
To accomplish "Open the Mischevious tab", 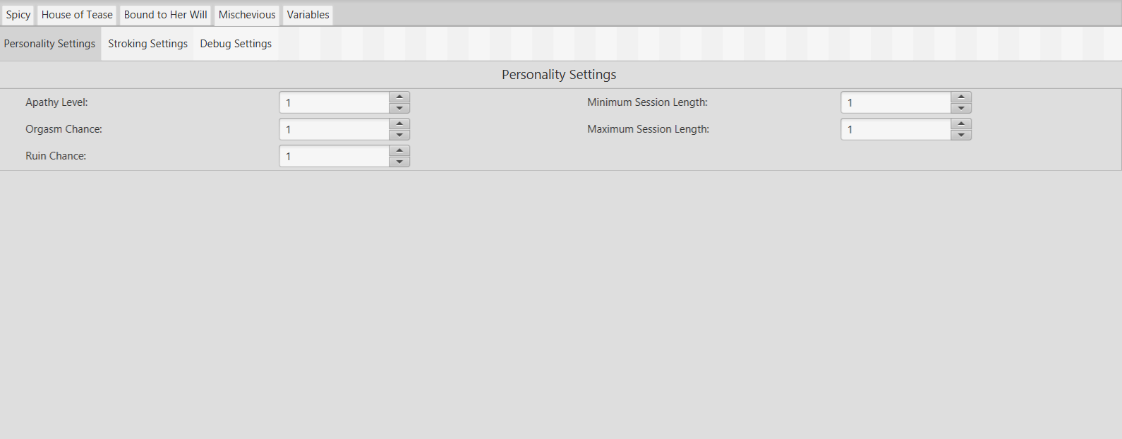I will coord(247,15).
